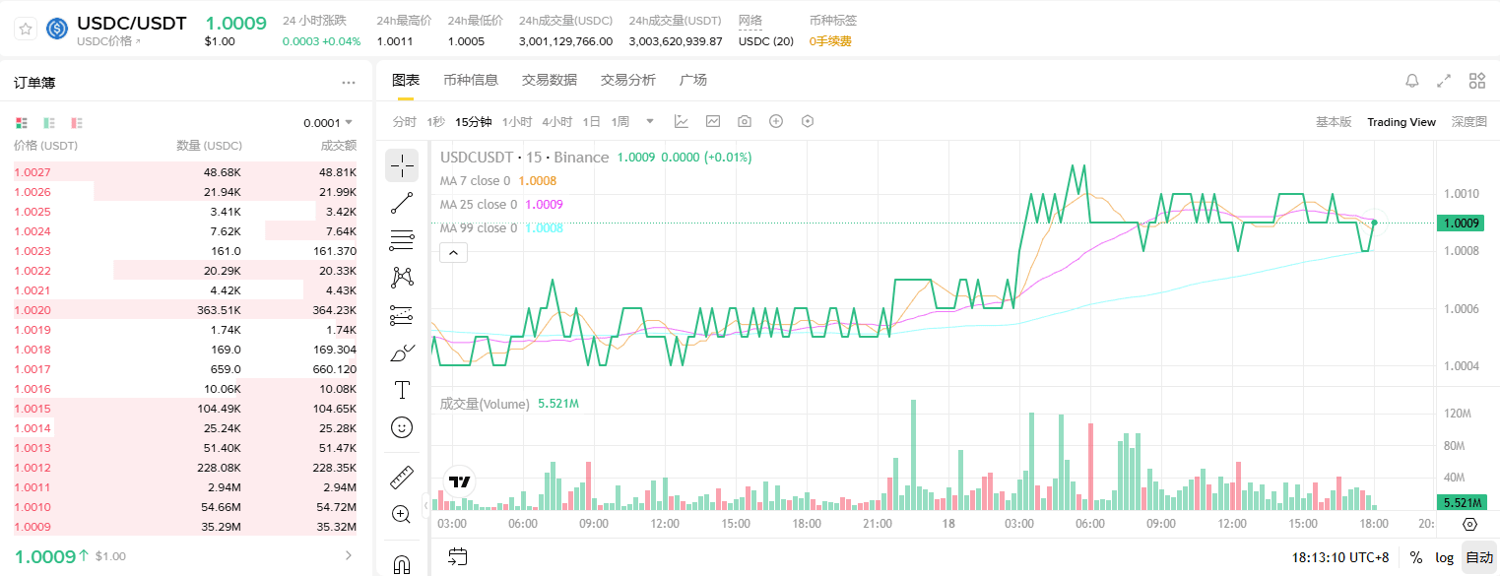The image size is (1500, 576).
Task: Select the pattern drawing tool
Action: coord(402,278)
